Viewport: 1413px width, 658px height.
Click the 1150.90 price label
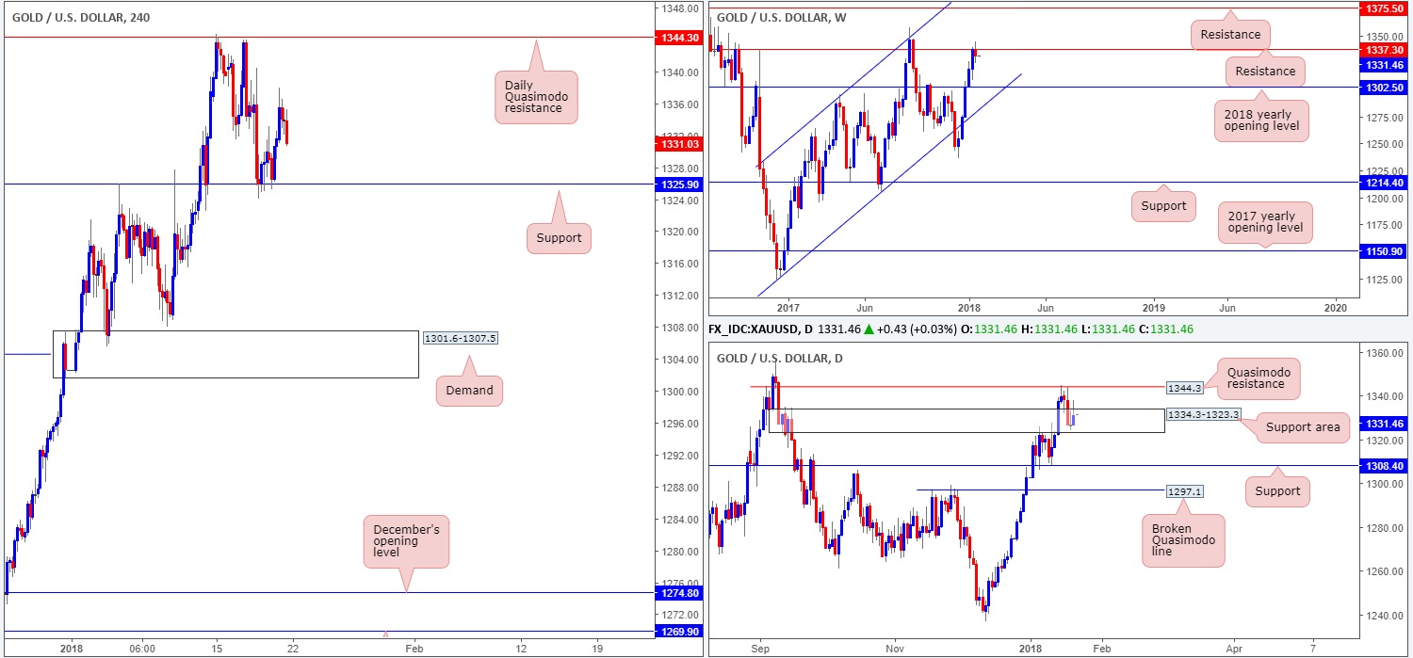point(1384,250)
